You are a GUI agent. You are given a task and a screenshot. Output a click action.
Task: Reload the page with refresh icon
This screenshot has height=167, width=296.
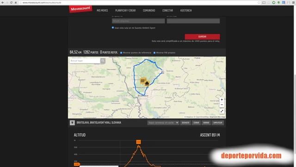pyautogui.click(x=11, y=3)
